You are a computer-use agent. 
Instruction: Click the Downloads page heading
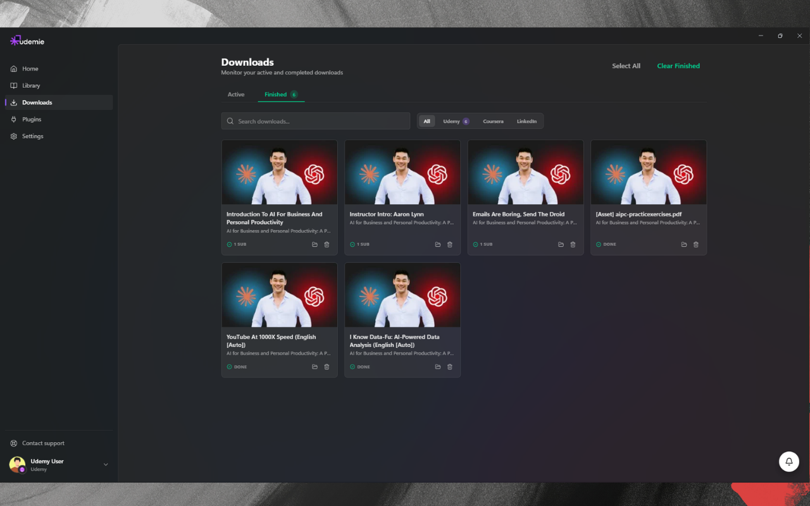pyautogui.click(x=247, y=62)
